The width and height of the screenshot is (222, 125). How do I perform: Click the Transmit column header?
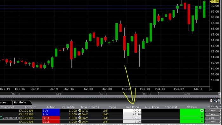pos(171,107)
